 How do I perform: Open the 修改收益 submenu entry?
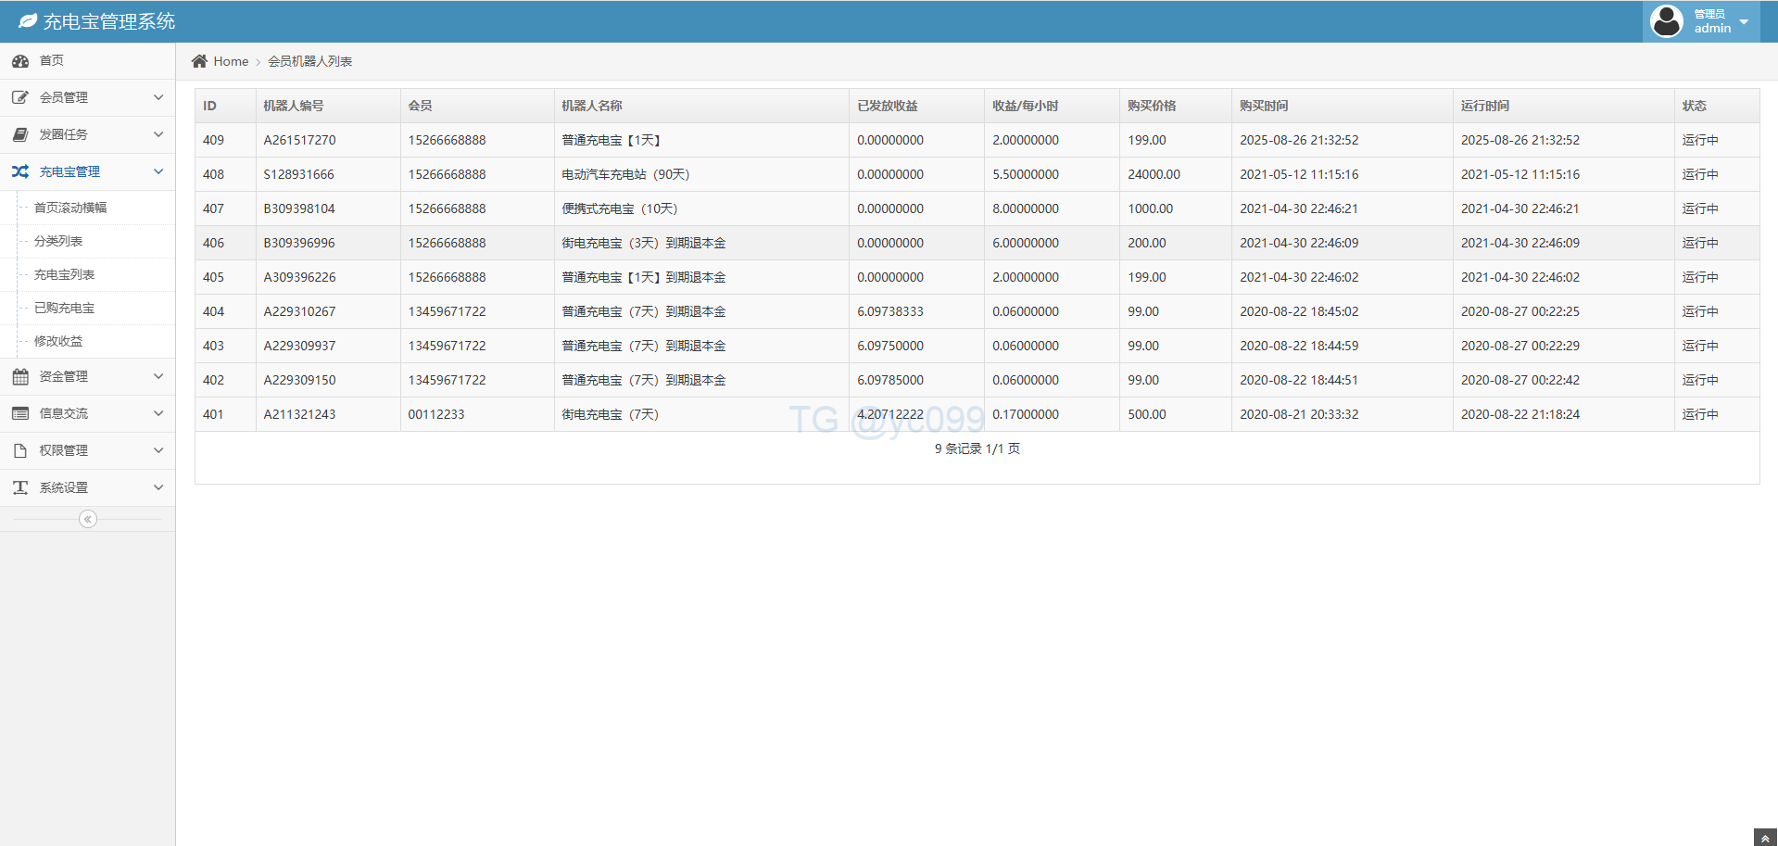(x=58, y=341)
